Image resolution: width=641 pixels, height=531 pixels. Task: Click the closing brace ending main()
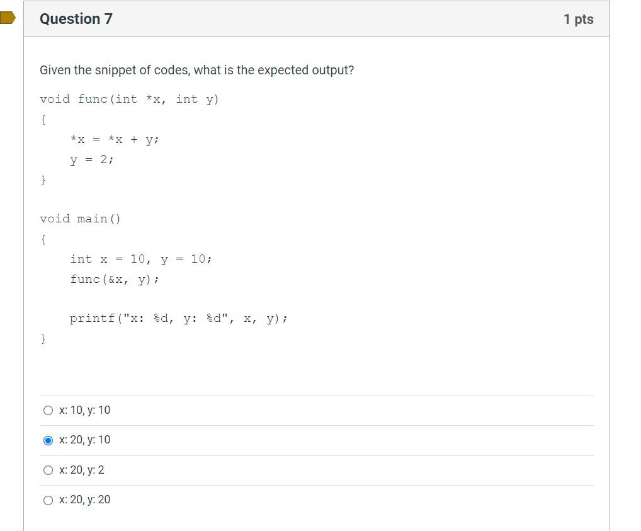pyautogui.click(x=43, y=339)
